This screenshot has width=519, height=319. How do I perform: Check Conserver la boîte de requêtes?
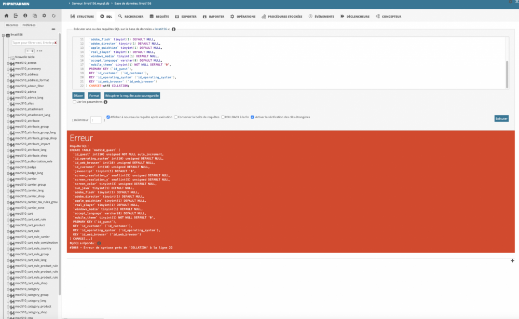click(176, 117)
